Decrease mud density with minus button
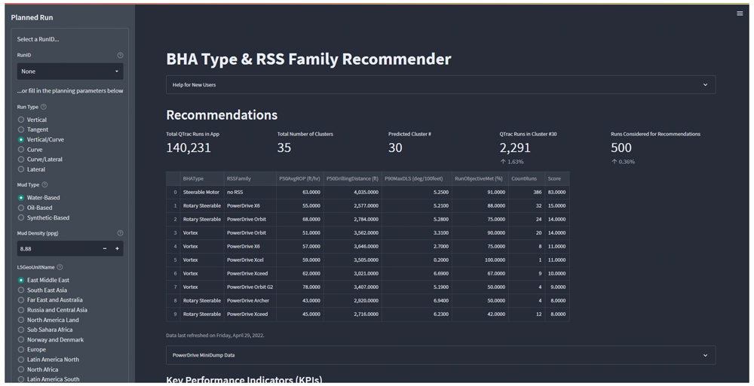754x386 pixels. coord(105,248)
